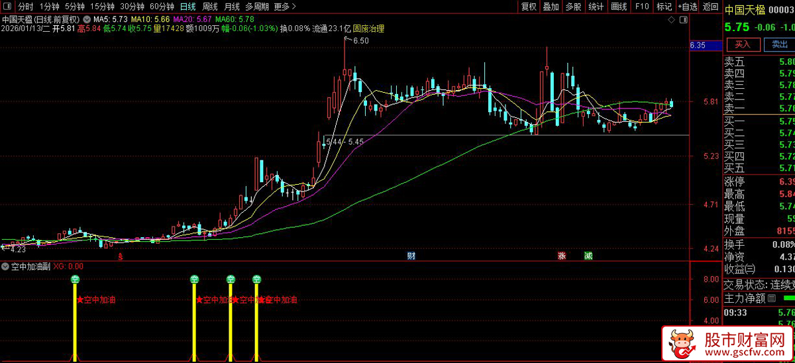The image size is (795, 363).
Task: Select the 30分钟 period tab
Action: (x=132, y=7)
